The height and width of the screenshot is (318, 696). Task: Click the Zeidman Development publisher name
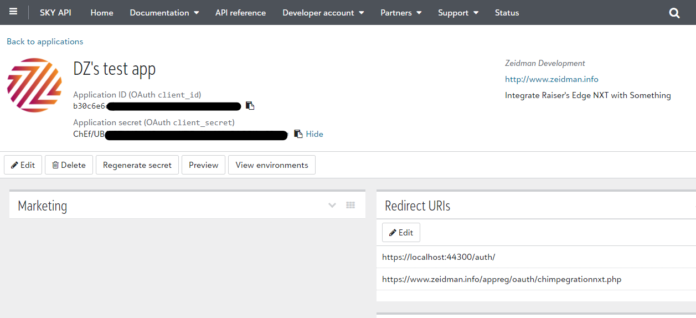pos(545,63)
